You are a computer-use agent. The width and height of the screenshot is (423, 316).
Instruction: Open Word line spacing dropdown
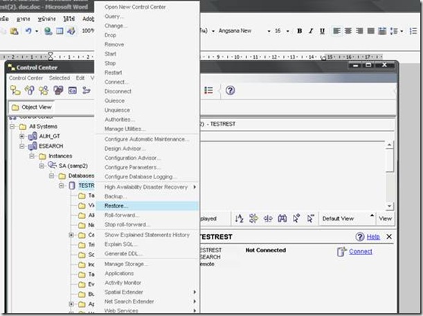click(x=402, y=31)
